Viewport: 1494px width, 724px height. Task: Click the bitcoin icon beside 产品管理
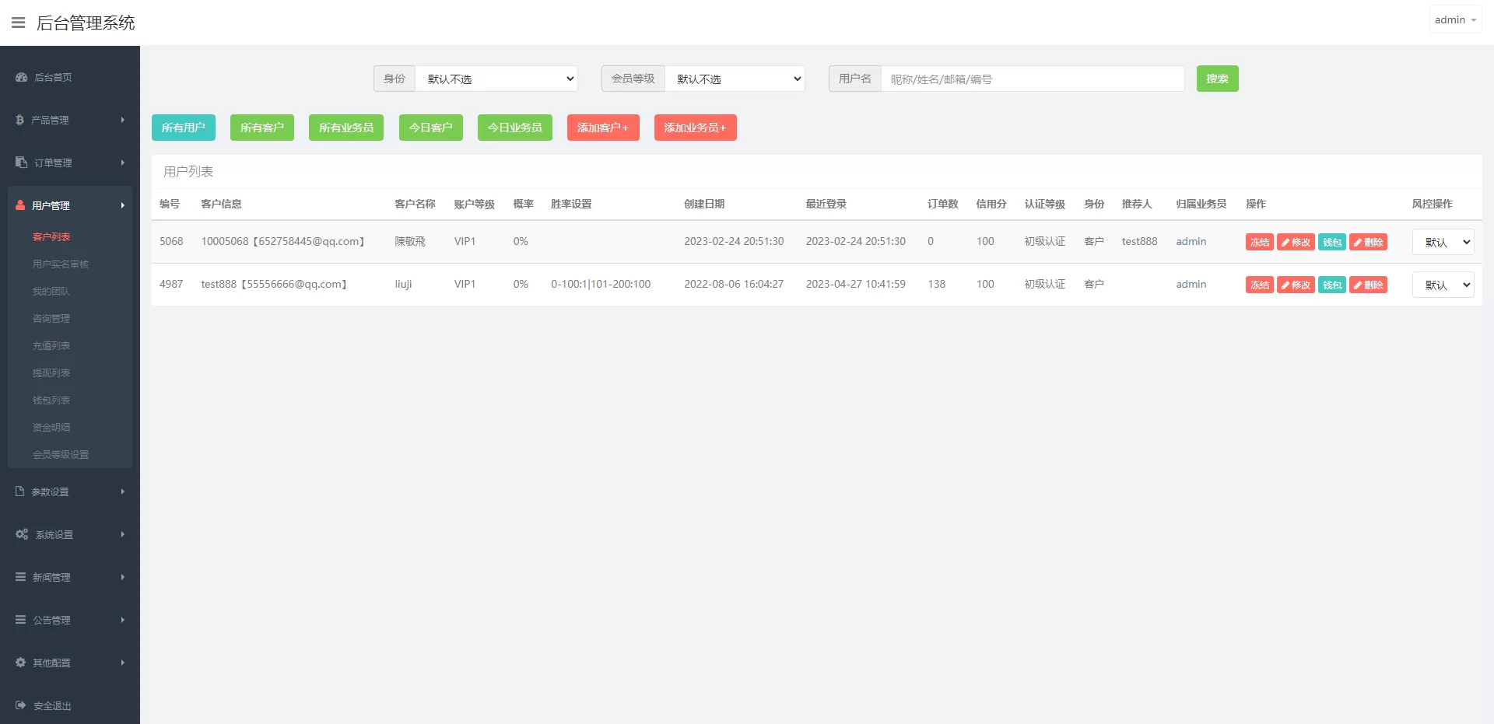pos(19,120)
